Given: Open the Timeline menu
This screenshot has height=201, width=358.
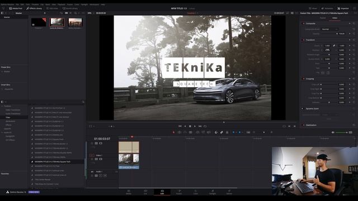Looking at the screenshot, I should click(x=35, y=4).
